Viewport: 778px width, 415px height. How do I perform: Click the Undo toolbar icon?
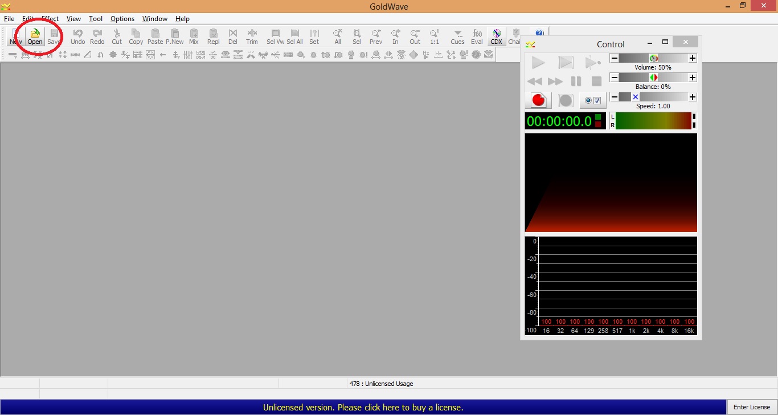(78, 37)
